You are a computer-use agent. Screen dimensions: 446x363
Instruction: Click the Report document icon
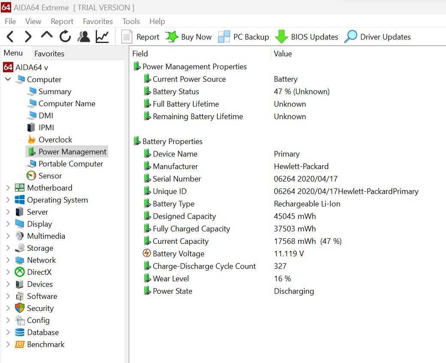tap(127, 37)
